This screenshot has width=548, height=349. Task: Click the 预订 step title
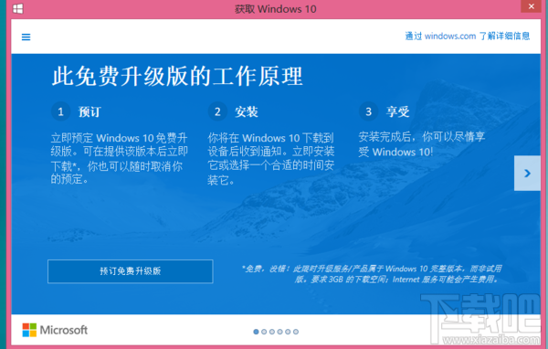click(90, 111)
